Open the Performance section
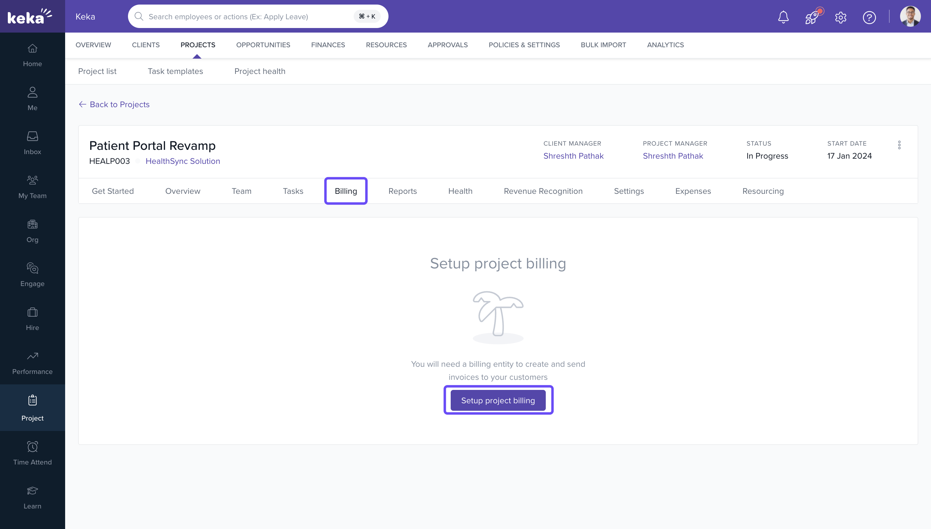Viewport: 931px width, 529px height. tap(32, 363)
